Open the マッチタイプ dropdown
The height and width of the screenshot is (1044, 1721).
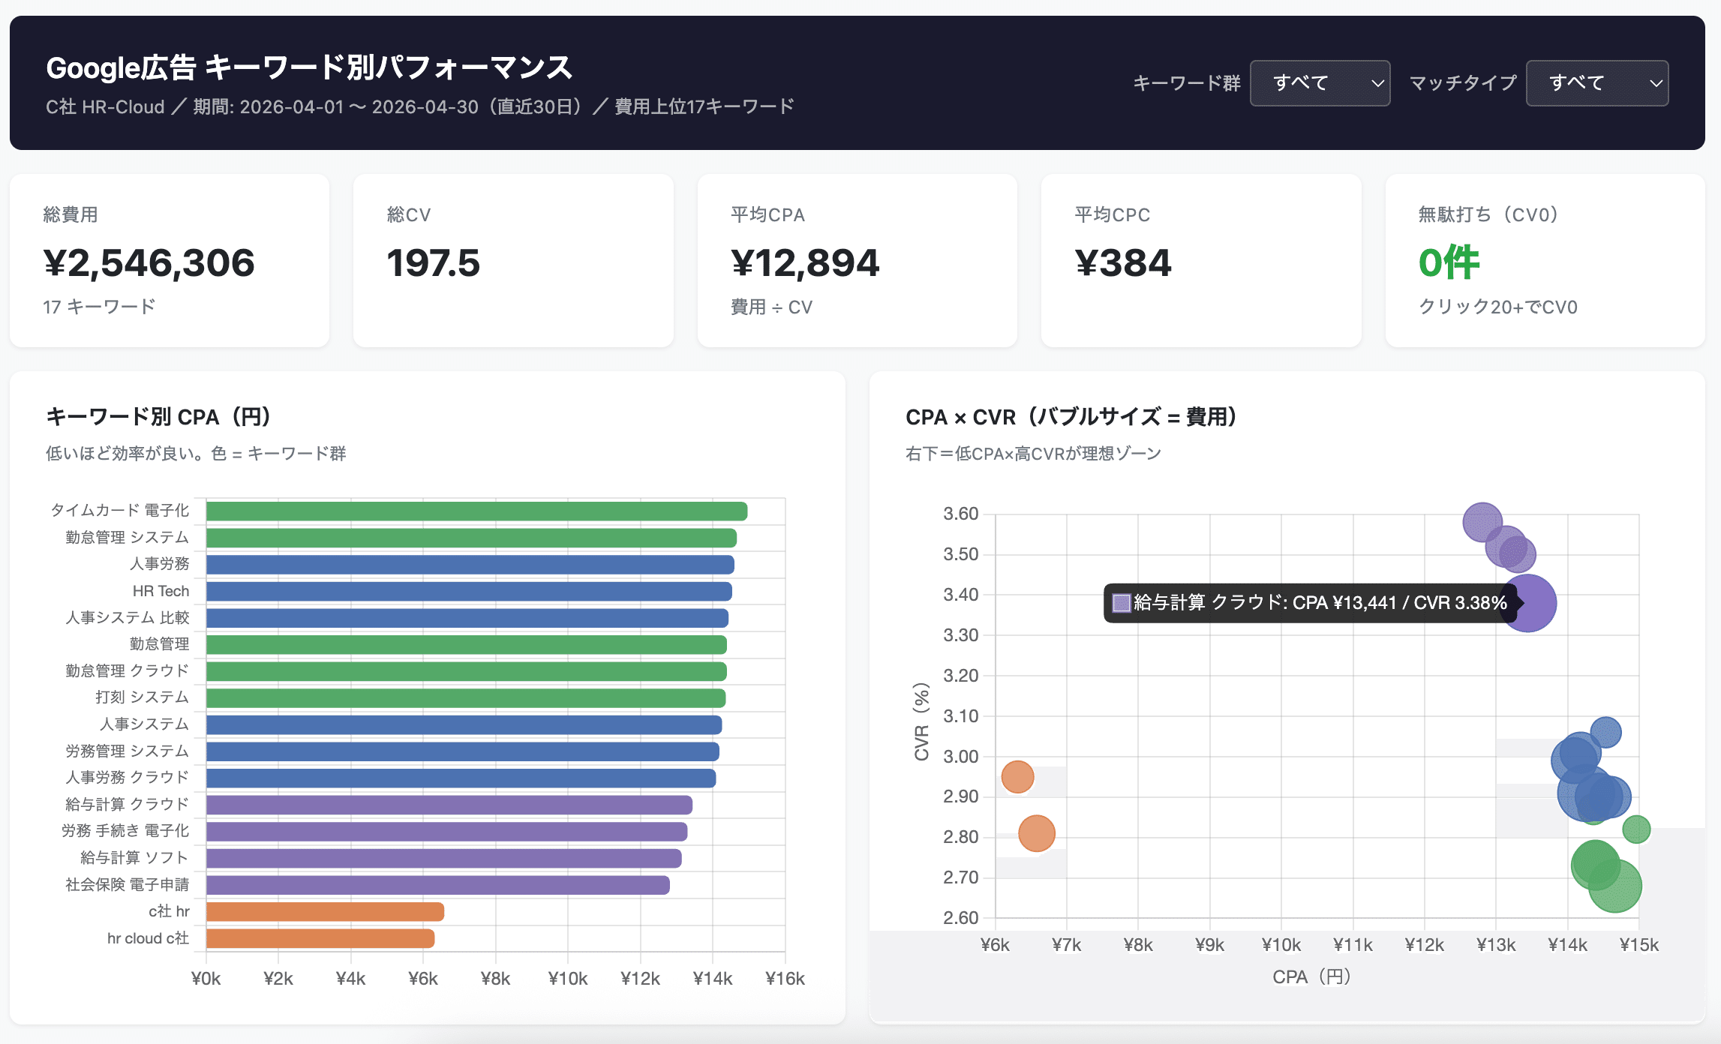pos(1597,83)
